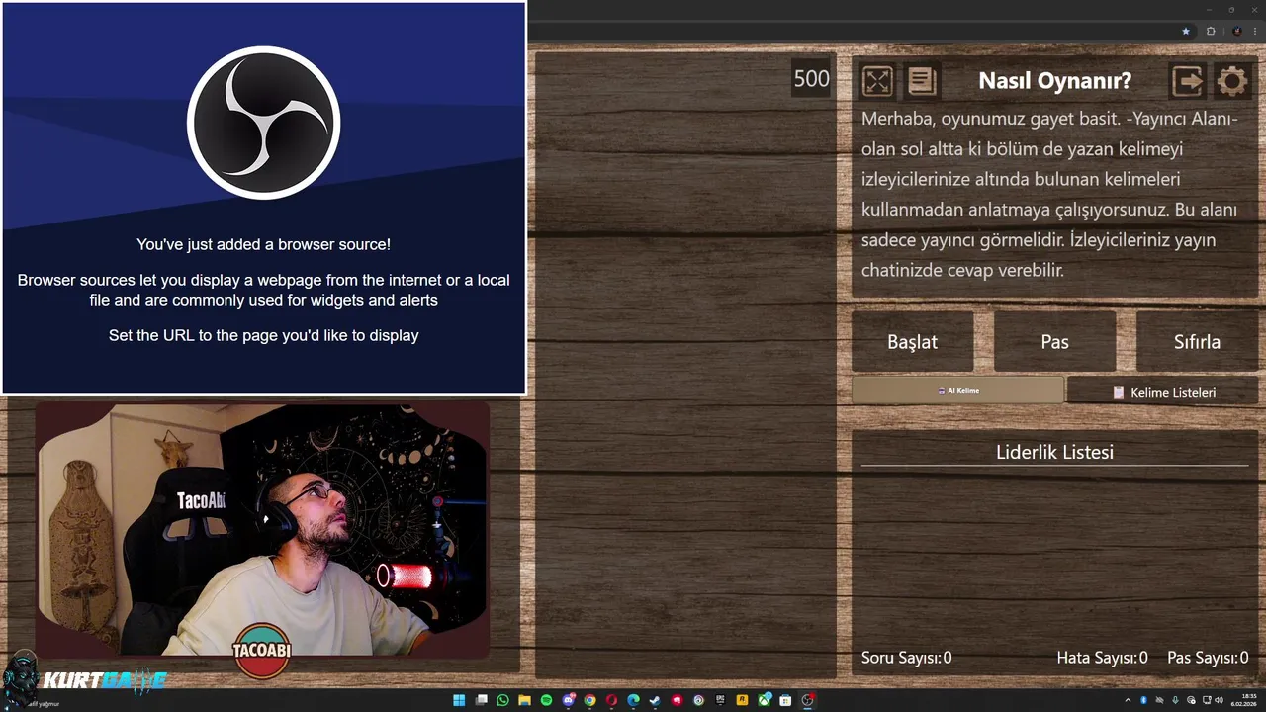Click the volume speaker tray icon
Image resolution: width=1266 pixels, height=712 pixels.
tap(1219, 700)
